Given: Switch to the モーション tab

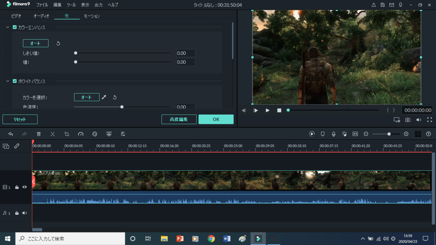Looking at the screenshot, I should coord(92,16).
